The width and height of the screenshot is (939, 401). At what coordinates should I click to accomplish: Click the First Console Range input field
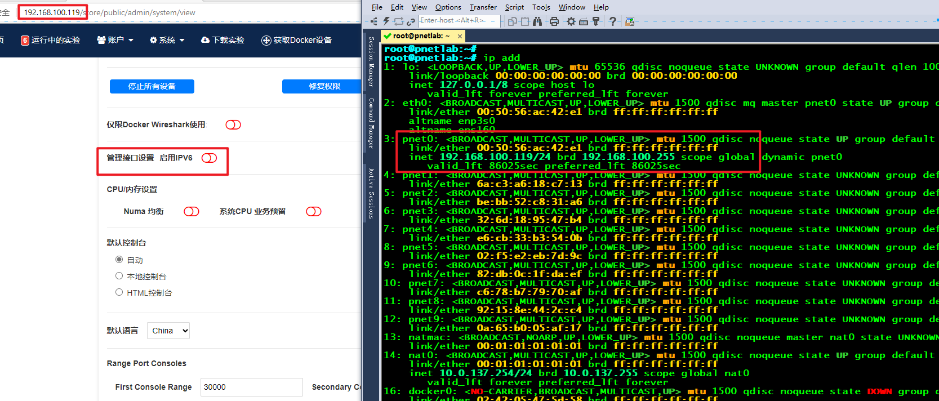click(x=251, y=387)
